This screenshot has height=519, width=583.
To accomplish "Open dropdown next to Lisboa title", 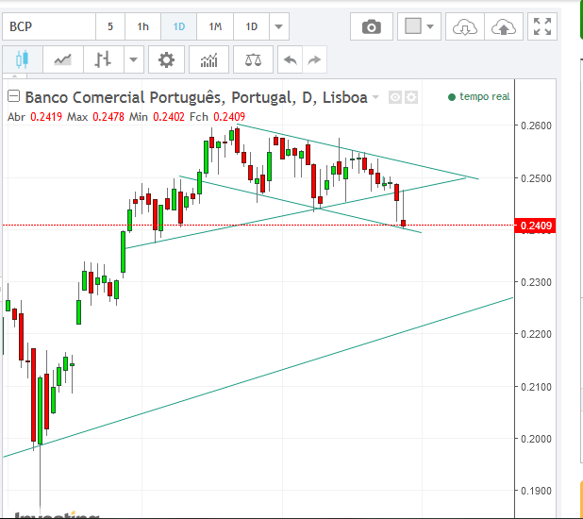I will [x=375, y=97].
